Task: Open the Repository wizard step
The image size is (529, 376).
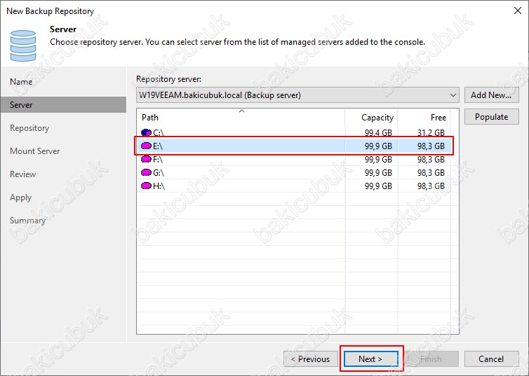Action: click(x=29, y=128)
